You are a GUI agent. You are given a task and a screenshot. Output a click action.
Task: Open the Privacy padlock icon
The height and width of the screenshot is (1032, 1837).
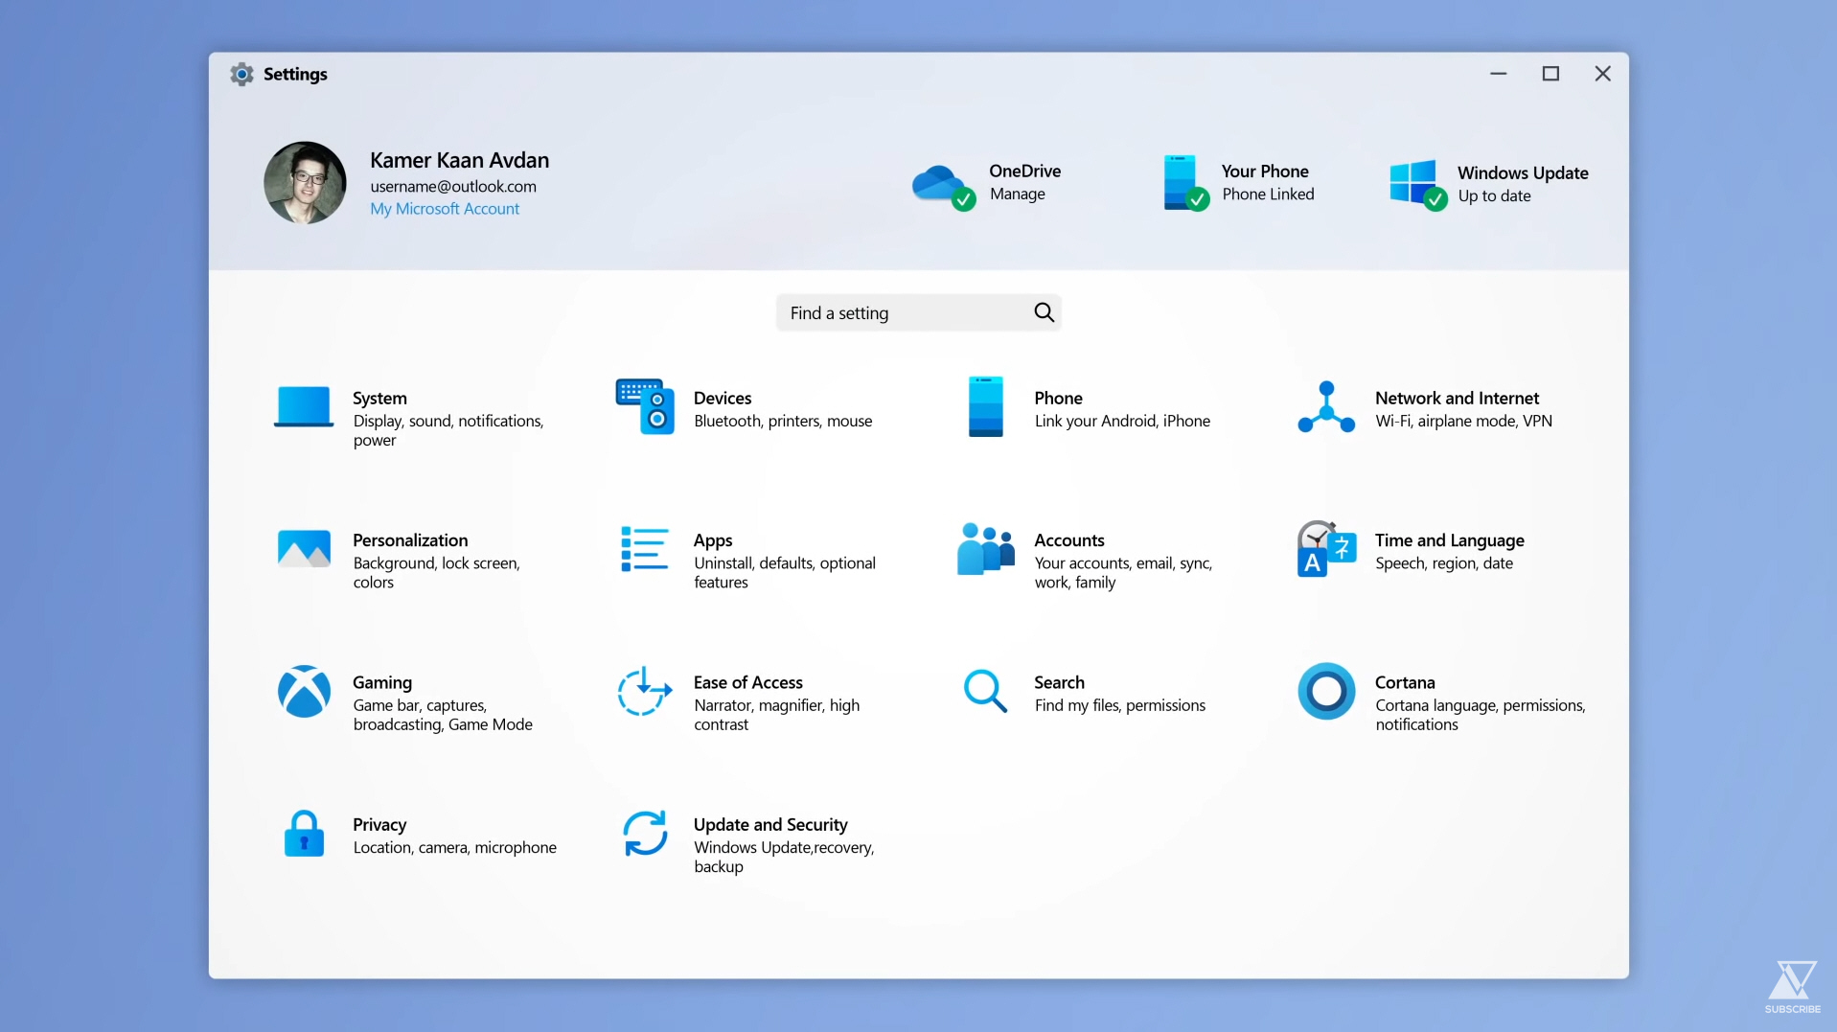[304, 834]
